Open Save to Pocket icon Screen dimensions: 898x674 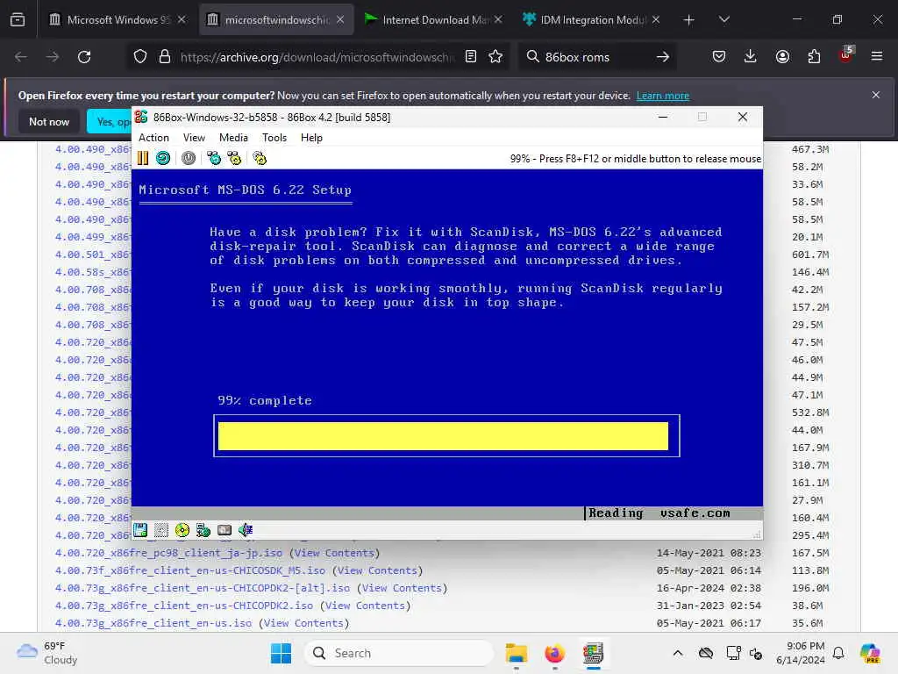719,57
